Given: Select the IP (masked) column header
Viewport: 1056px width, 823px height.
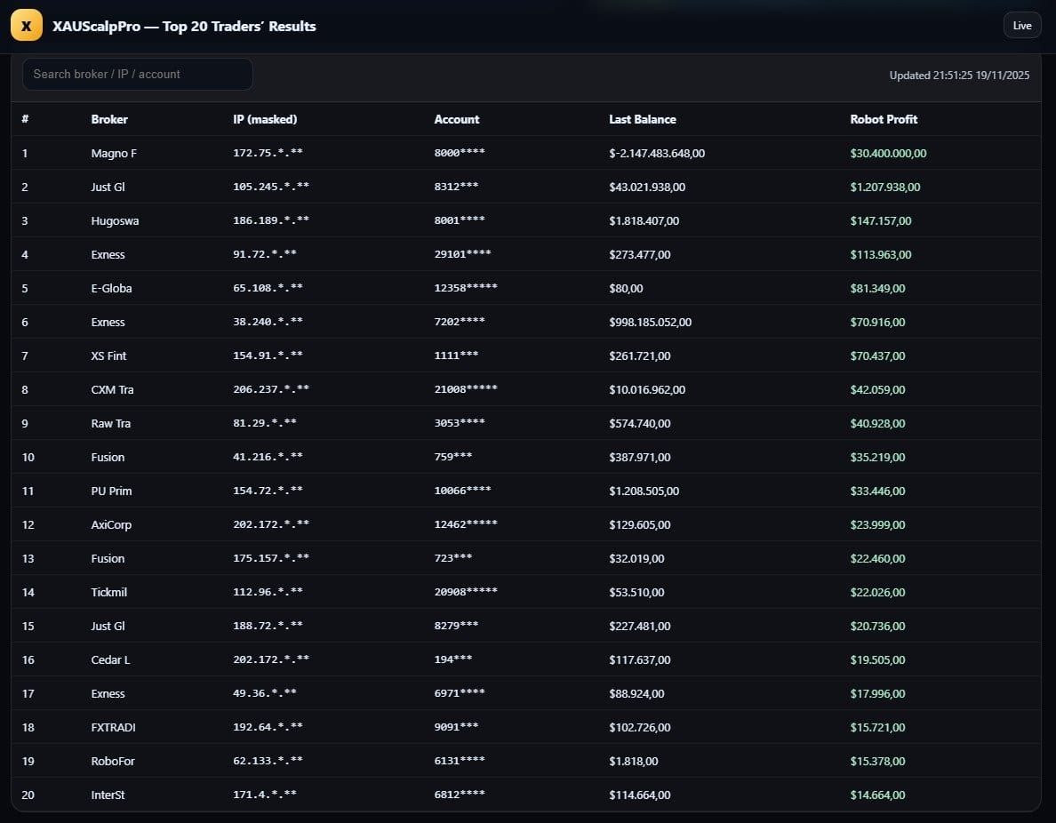Looking at the screenshot, I should (265, 119).
